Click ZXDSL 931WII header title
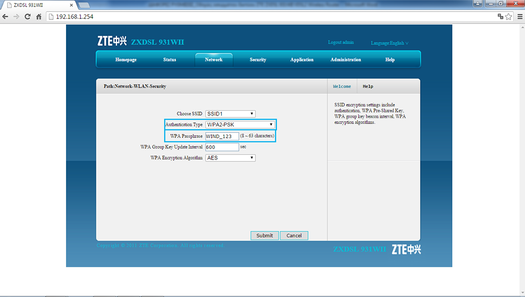 (x=157, y=42)
